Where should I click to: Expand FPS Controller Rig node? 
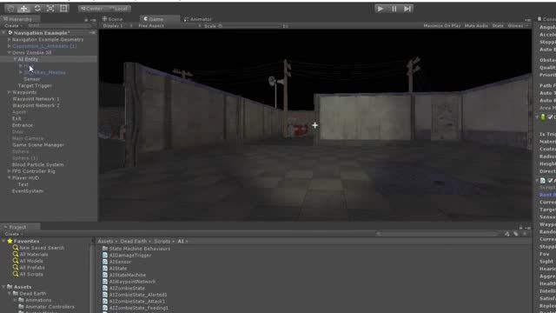click(x=10, y=171)
